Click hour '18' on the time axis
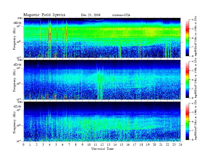Viewport: 215px width, 166px height. coord(141,145)
